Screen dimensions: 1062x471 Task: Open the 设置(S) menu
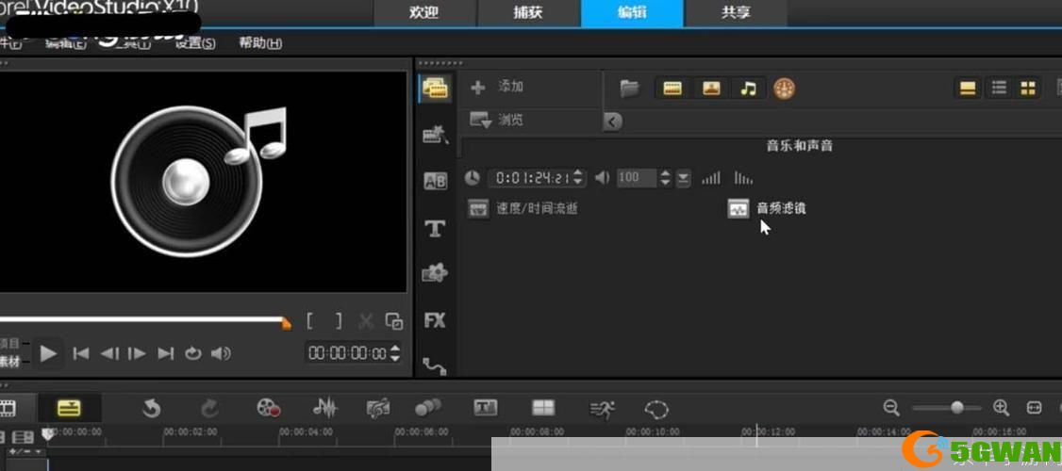[195, 43]
